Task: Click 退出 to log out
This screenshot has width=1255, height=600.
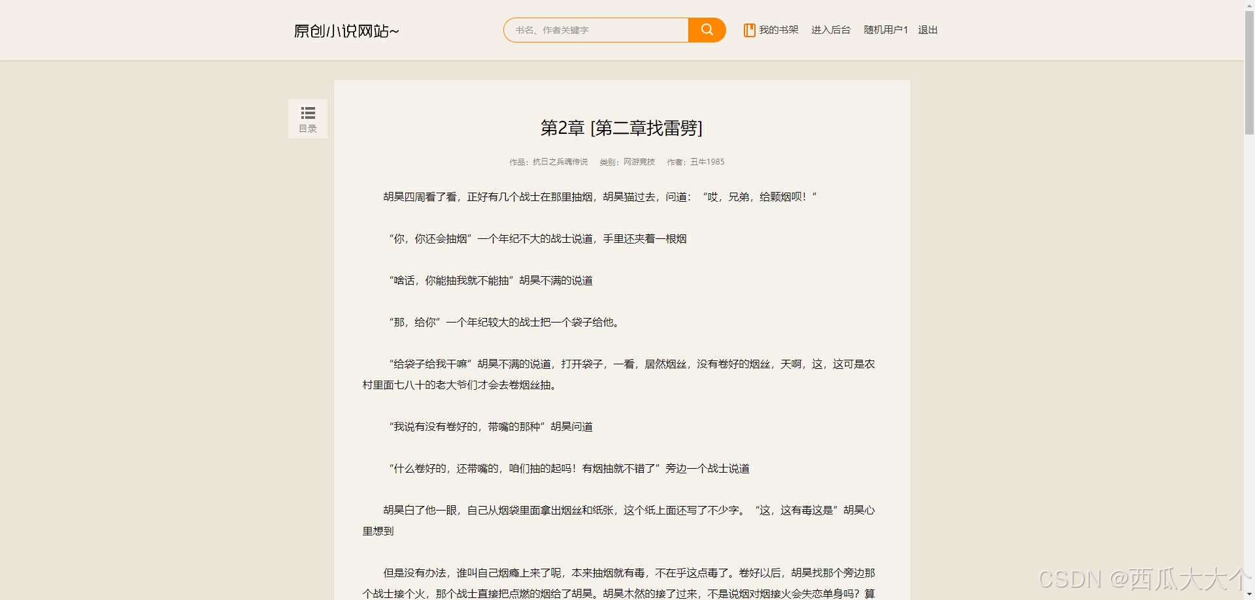Action: click(x=928, y=30)
